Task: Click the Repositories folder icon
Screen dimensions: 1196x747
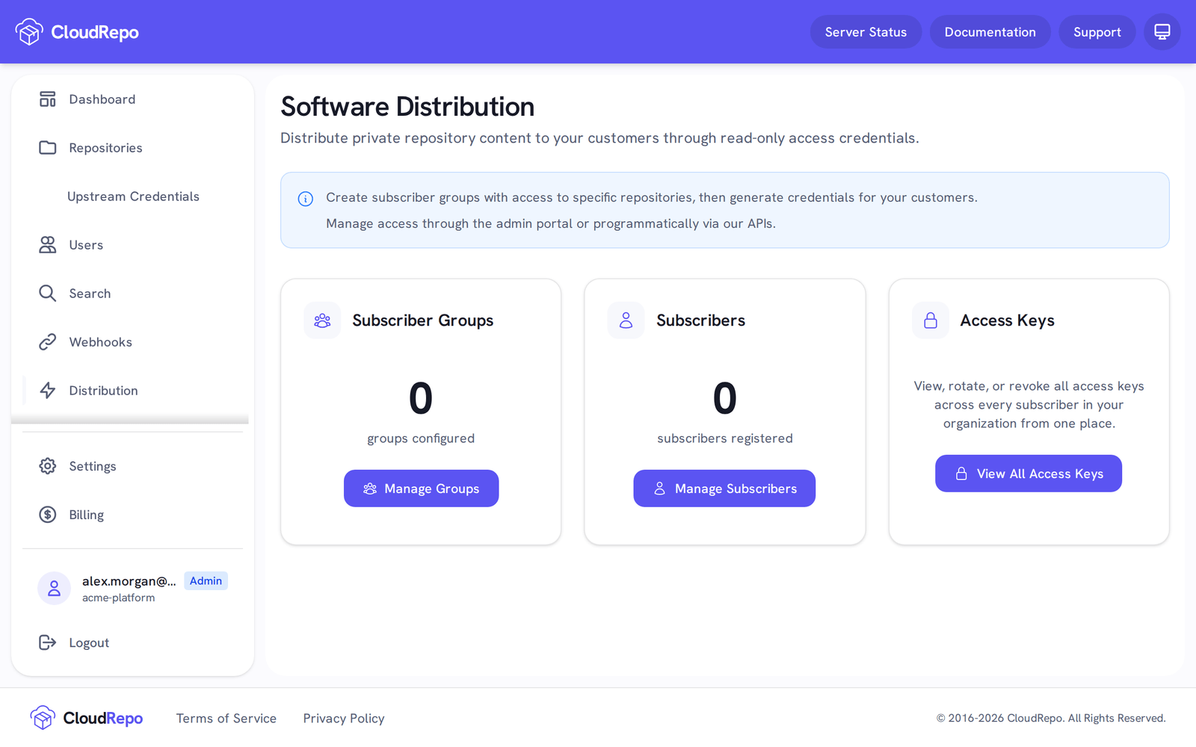Action: [48, 148]
